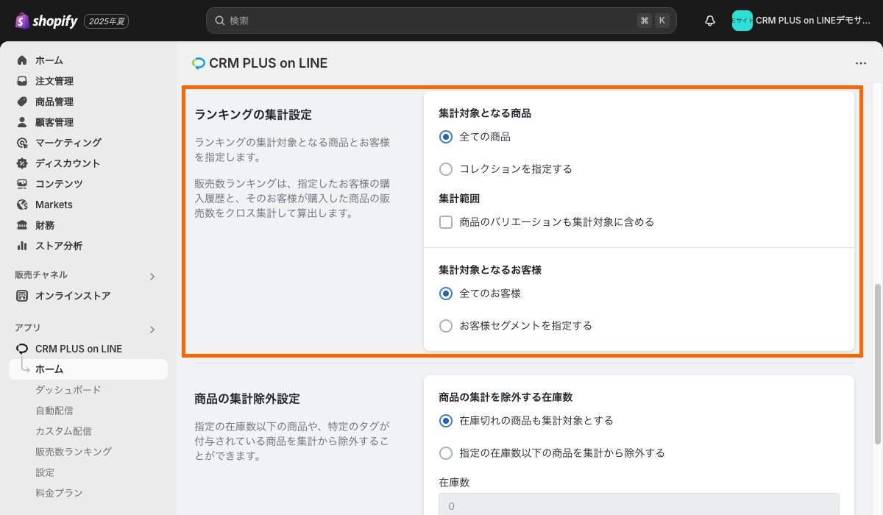Click the マーケティング target icon
Viewport: 883px width, 515px height.
22,143
